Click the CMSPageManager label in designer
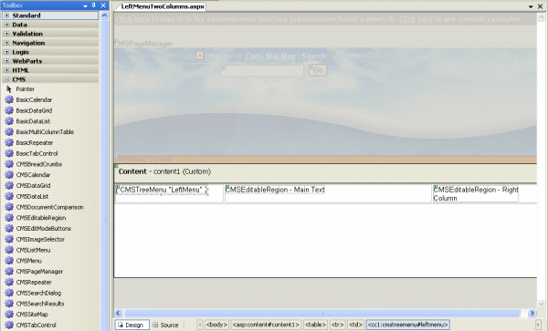548x331 pixels. click(x=143, y=44)
